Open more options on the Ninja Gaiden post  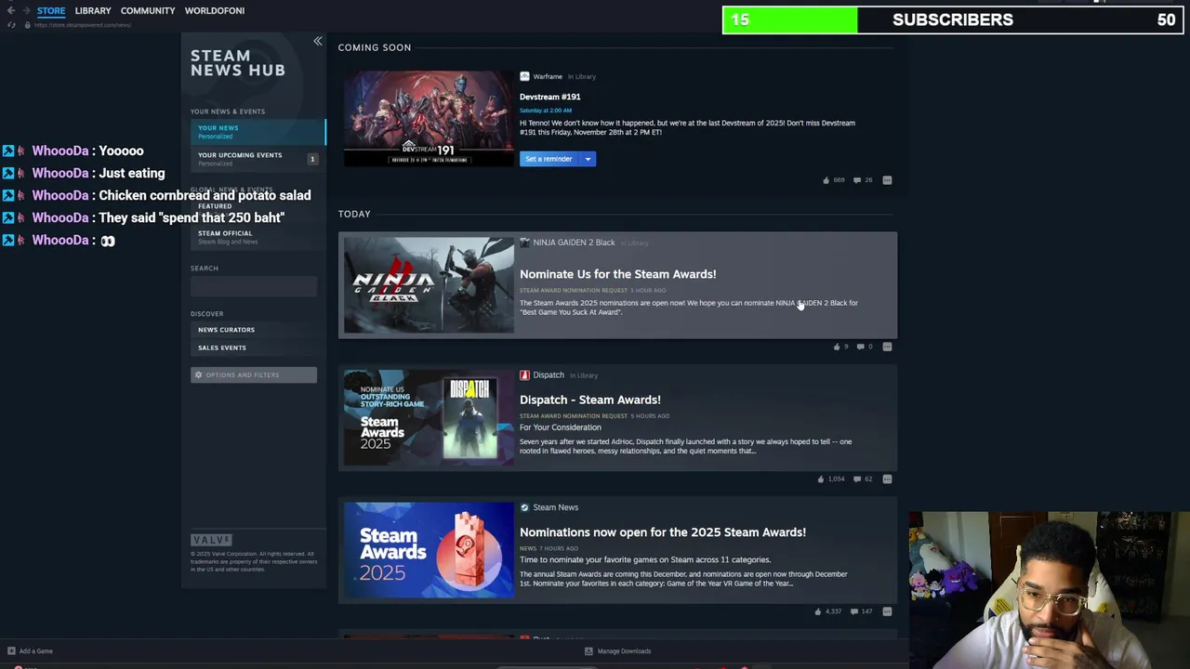point(887,347)
